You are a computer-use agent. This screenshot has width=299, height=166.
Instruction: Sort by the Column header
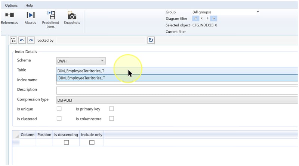(x=28, y=135)
